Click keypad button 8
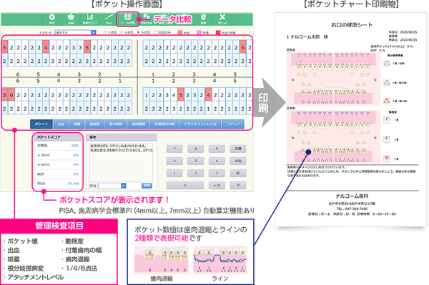The width and height of the screenshot is (429, 285). point(196,149)
